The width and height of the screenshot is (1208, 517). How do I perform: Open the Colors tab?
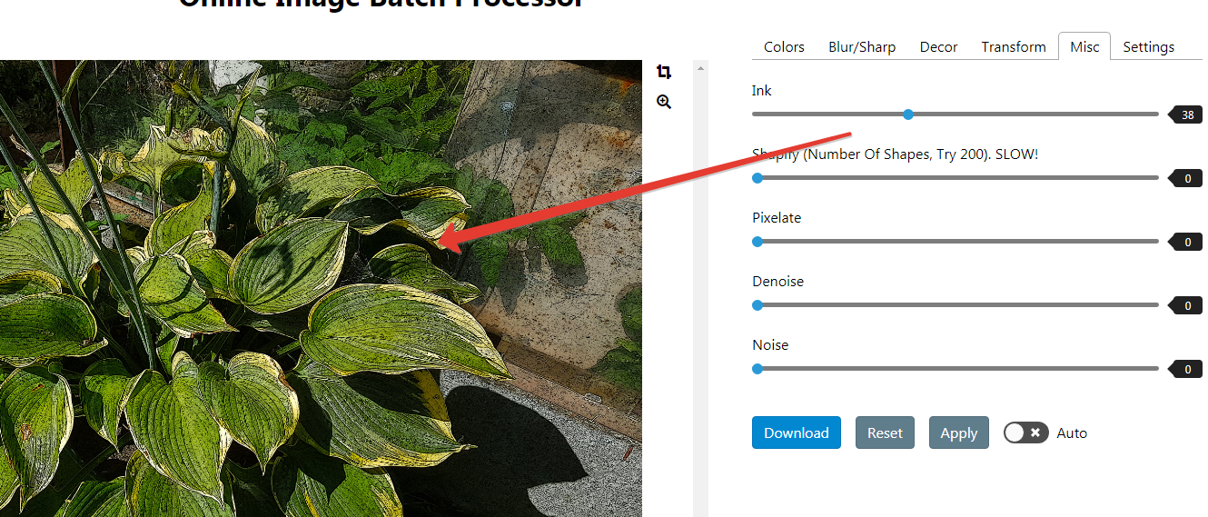pos(784,47)
